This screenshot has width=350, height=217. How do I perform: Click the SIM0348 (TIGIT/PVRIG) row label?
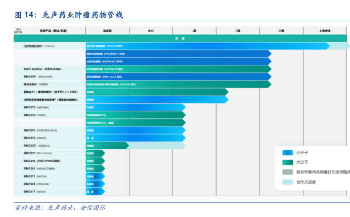41,160
